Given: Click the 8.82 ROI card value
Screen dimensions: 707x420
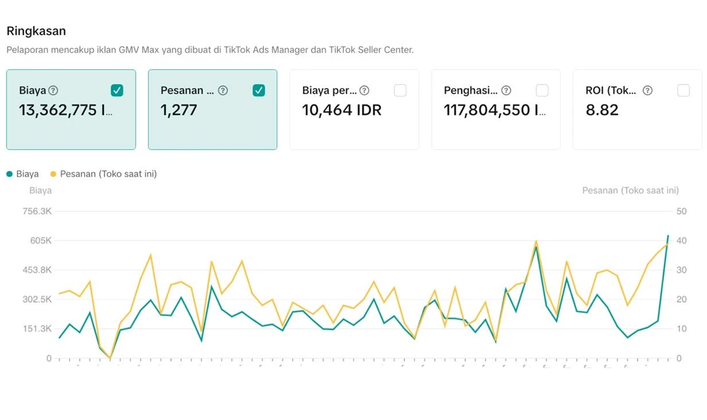Looking at the screenshot, I should (x=602, y=110).
